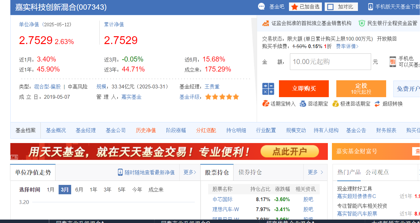
Task: Open the 阶段涨幅 tab
Action: [x=176, y=130]
